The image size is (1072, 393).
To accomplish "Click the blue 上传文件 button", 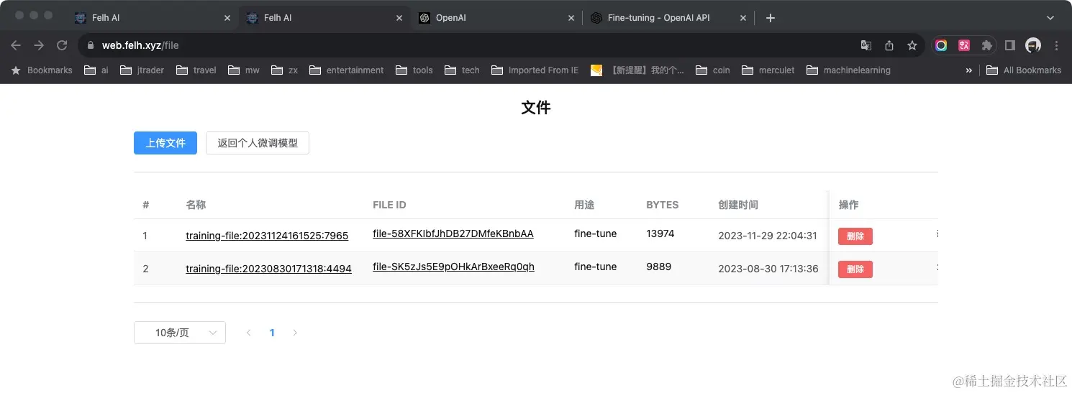I will (165, 143).
